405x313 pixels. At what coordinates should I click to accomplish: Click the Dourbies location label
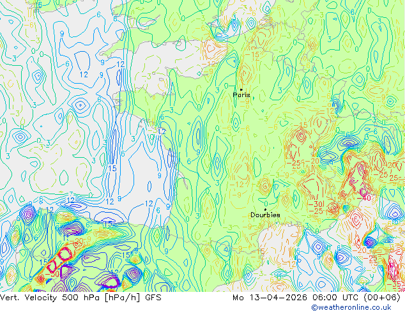coord(265,215)
